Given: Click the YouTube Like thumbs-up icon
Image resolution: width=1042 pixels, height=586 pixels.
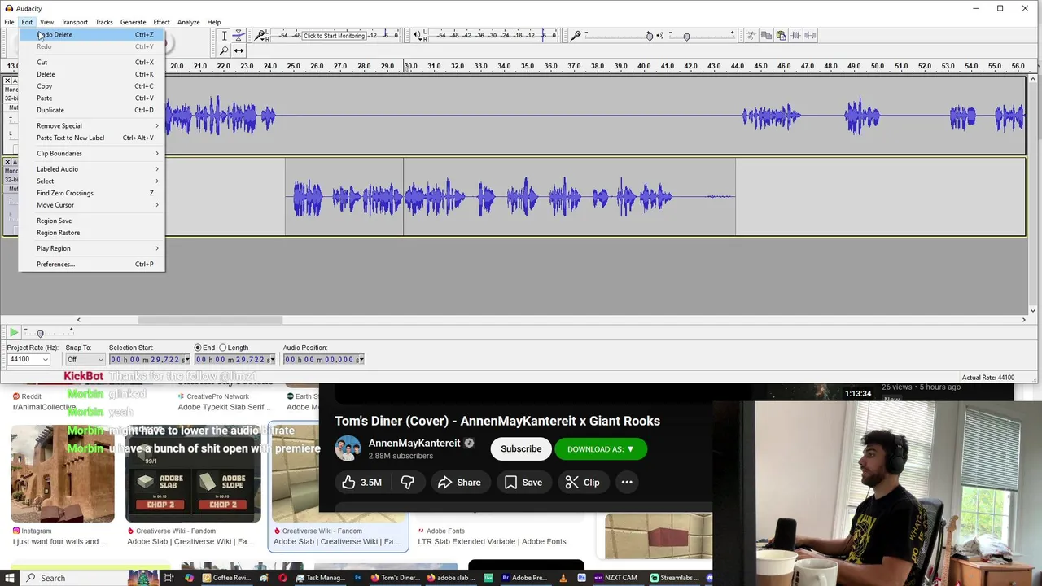Looking at the screenshot, I should pos(348,483).
